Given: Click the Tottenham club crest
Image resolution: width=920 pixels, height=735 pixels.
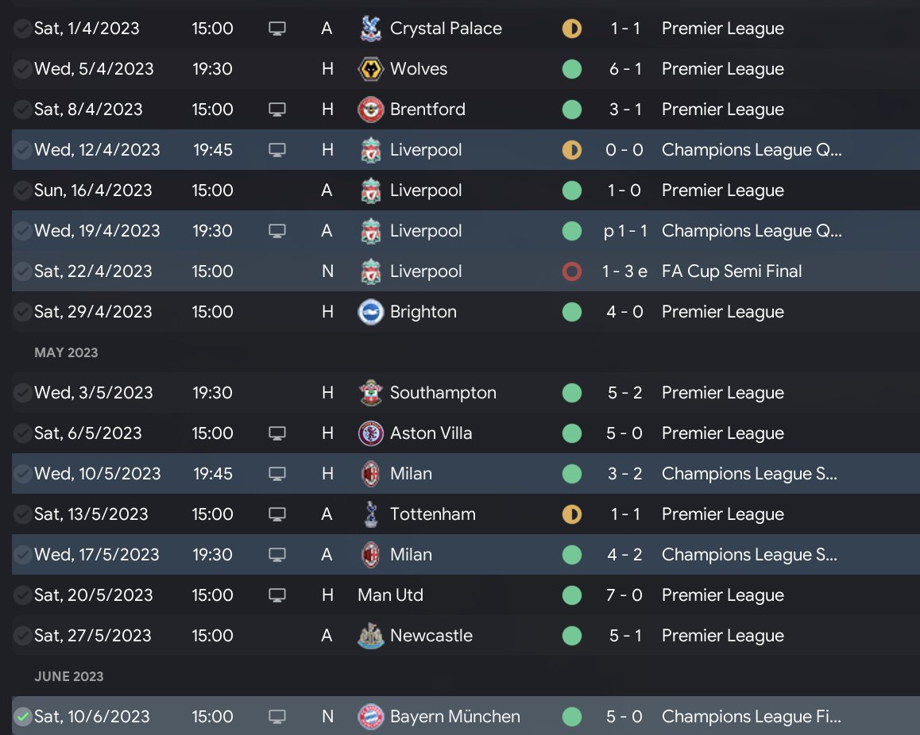Looking at the screenshot, I should click(370, 514).
